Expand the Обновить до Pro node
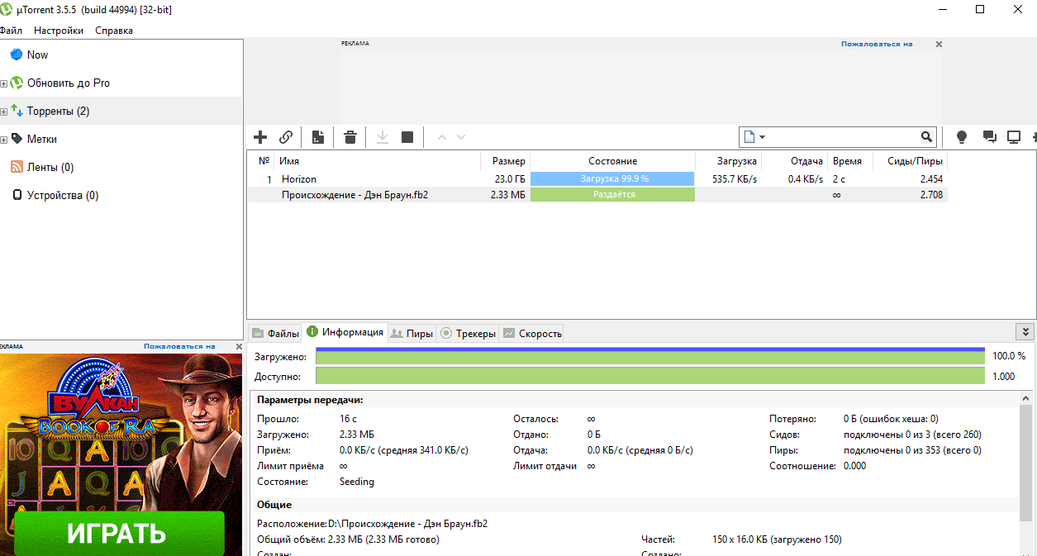 3,83
